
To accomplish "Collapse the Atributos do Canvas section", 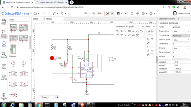I will point(159,23).
